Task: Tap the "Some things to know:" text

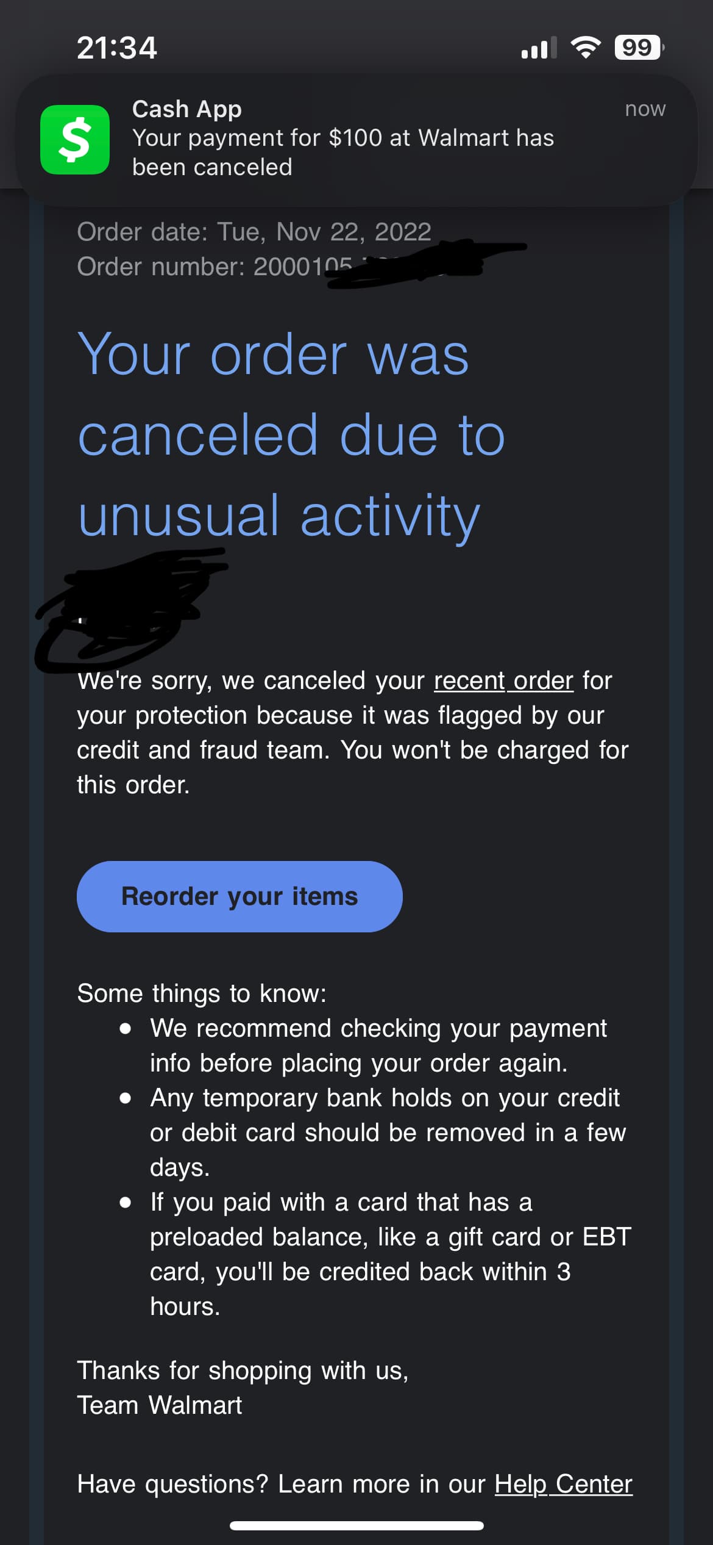Action: point(202,993)
